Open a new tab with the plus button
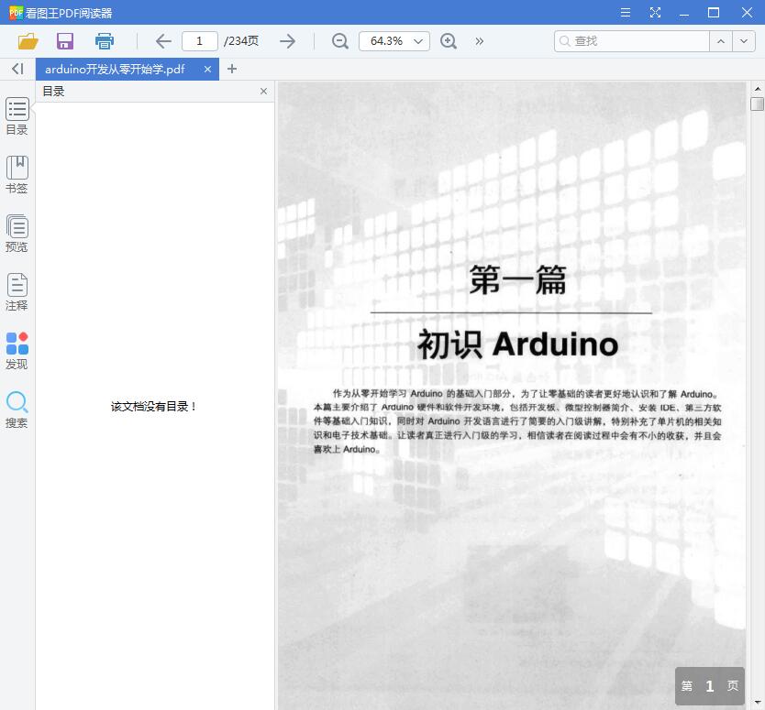Image resolution: width=765 pixels, height=710 pixels. point(232,68)
